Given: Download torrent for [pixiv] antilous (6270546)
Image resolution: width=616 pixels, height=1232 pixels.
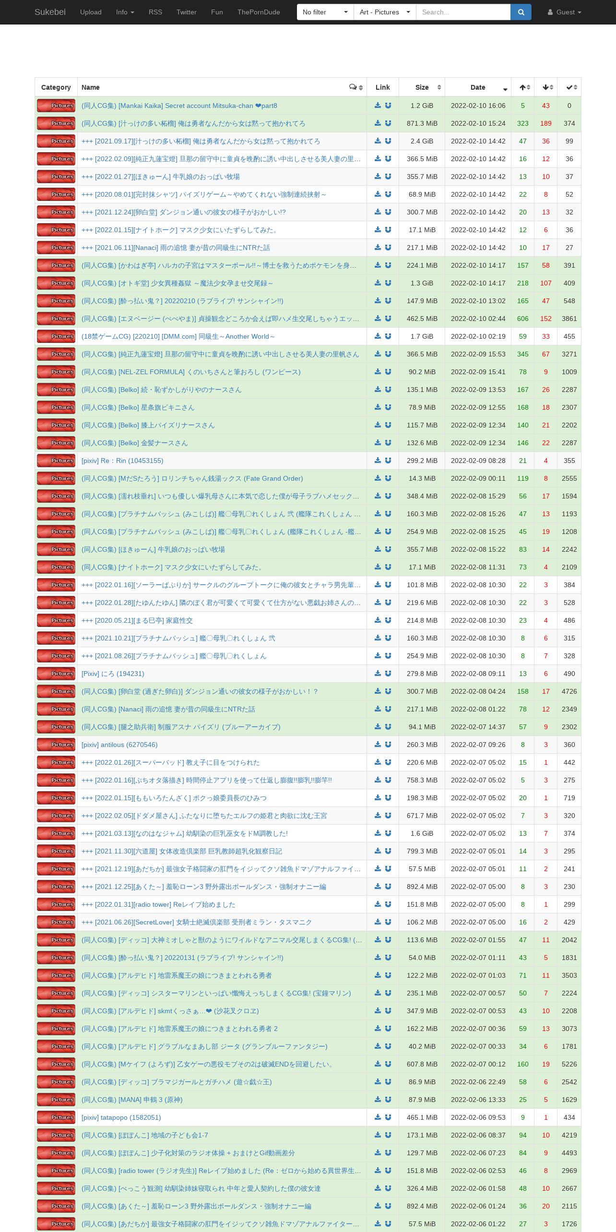Looking at the screenshot, I should click(x=378, y=745).
